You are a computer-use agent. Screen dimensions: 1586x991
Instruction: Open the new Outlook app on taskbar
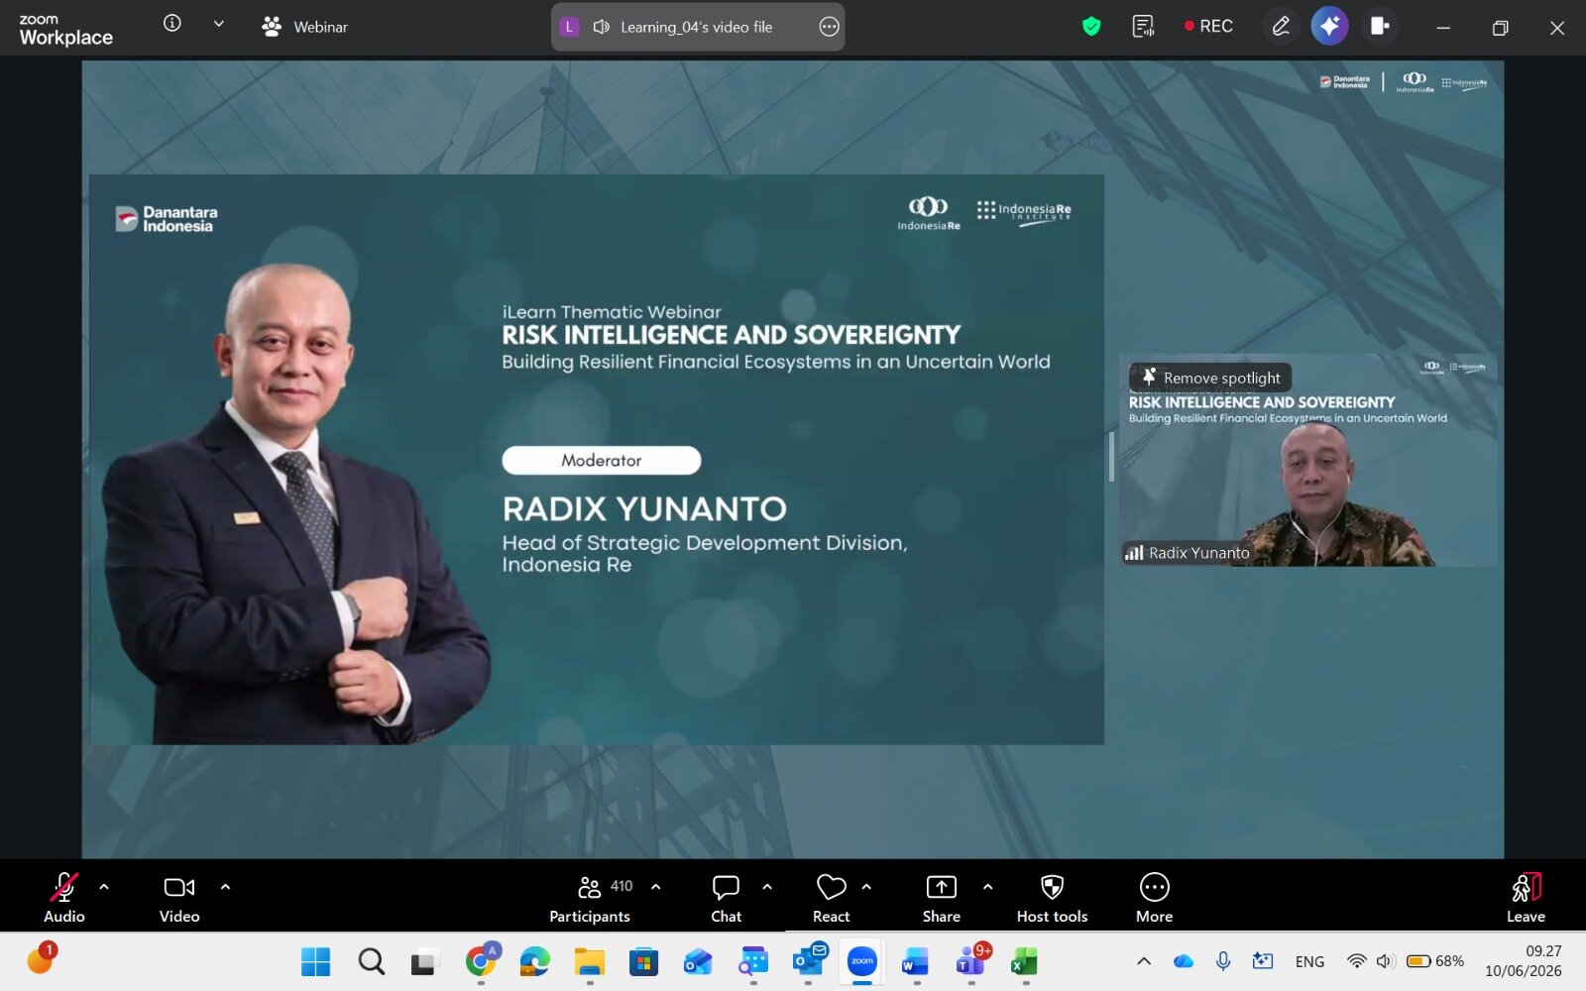(x=699, y=961)
